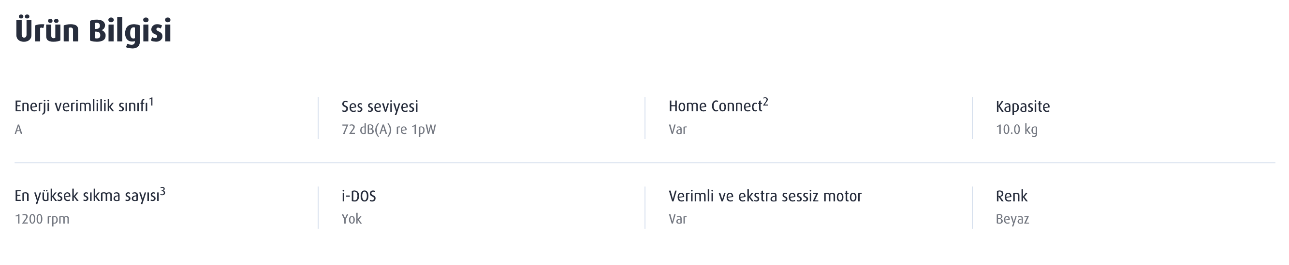Open footnote 1 next to Enerji verimlilik sınıfı
This screenshot has height=265, width=1289.
tap(151, 102)
